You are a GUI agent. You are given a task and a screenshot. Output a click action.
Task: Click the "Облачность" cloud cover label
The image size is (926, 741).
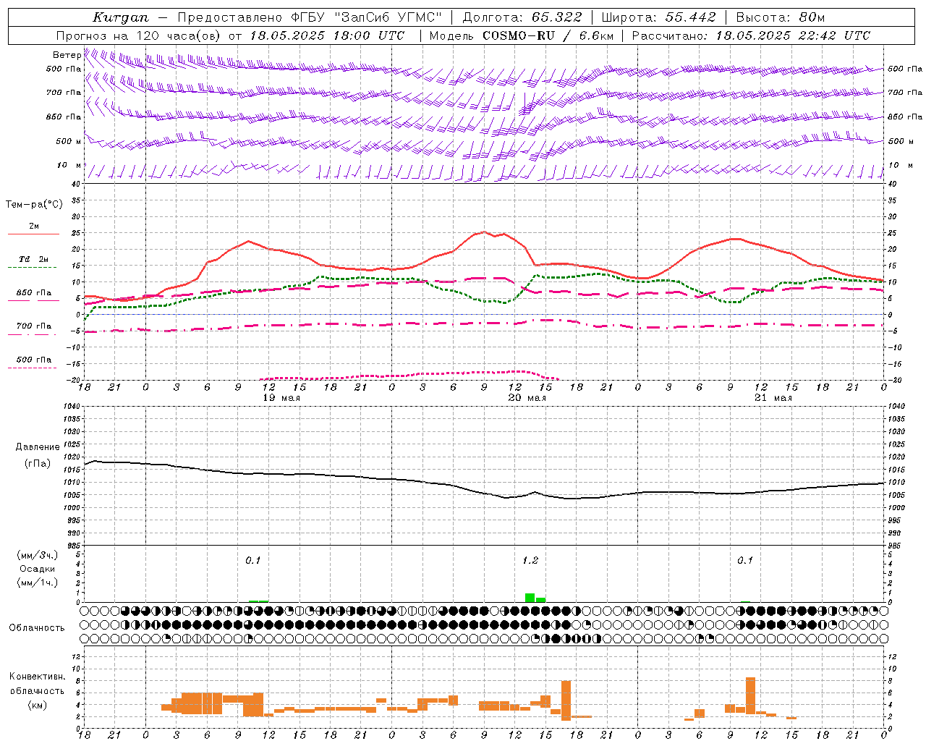tap(37, 628)
